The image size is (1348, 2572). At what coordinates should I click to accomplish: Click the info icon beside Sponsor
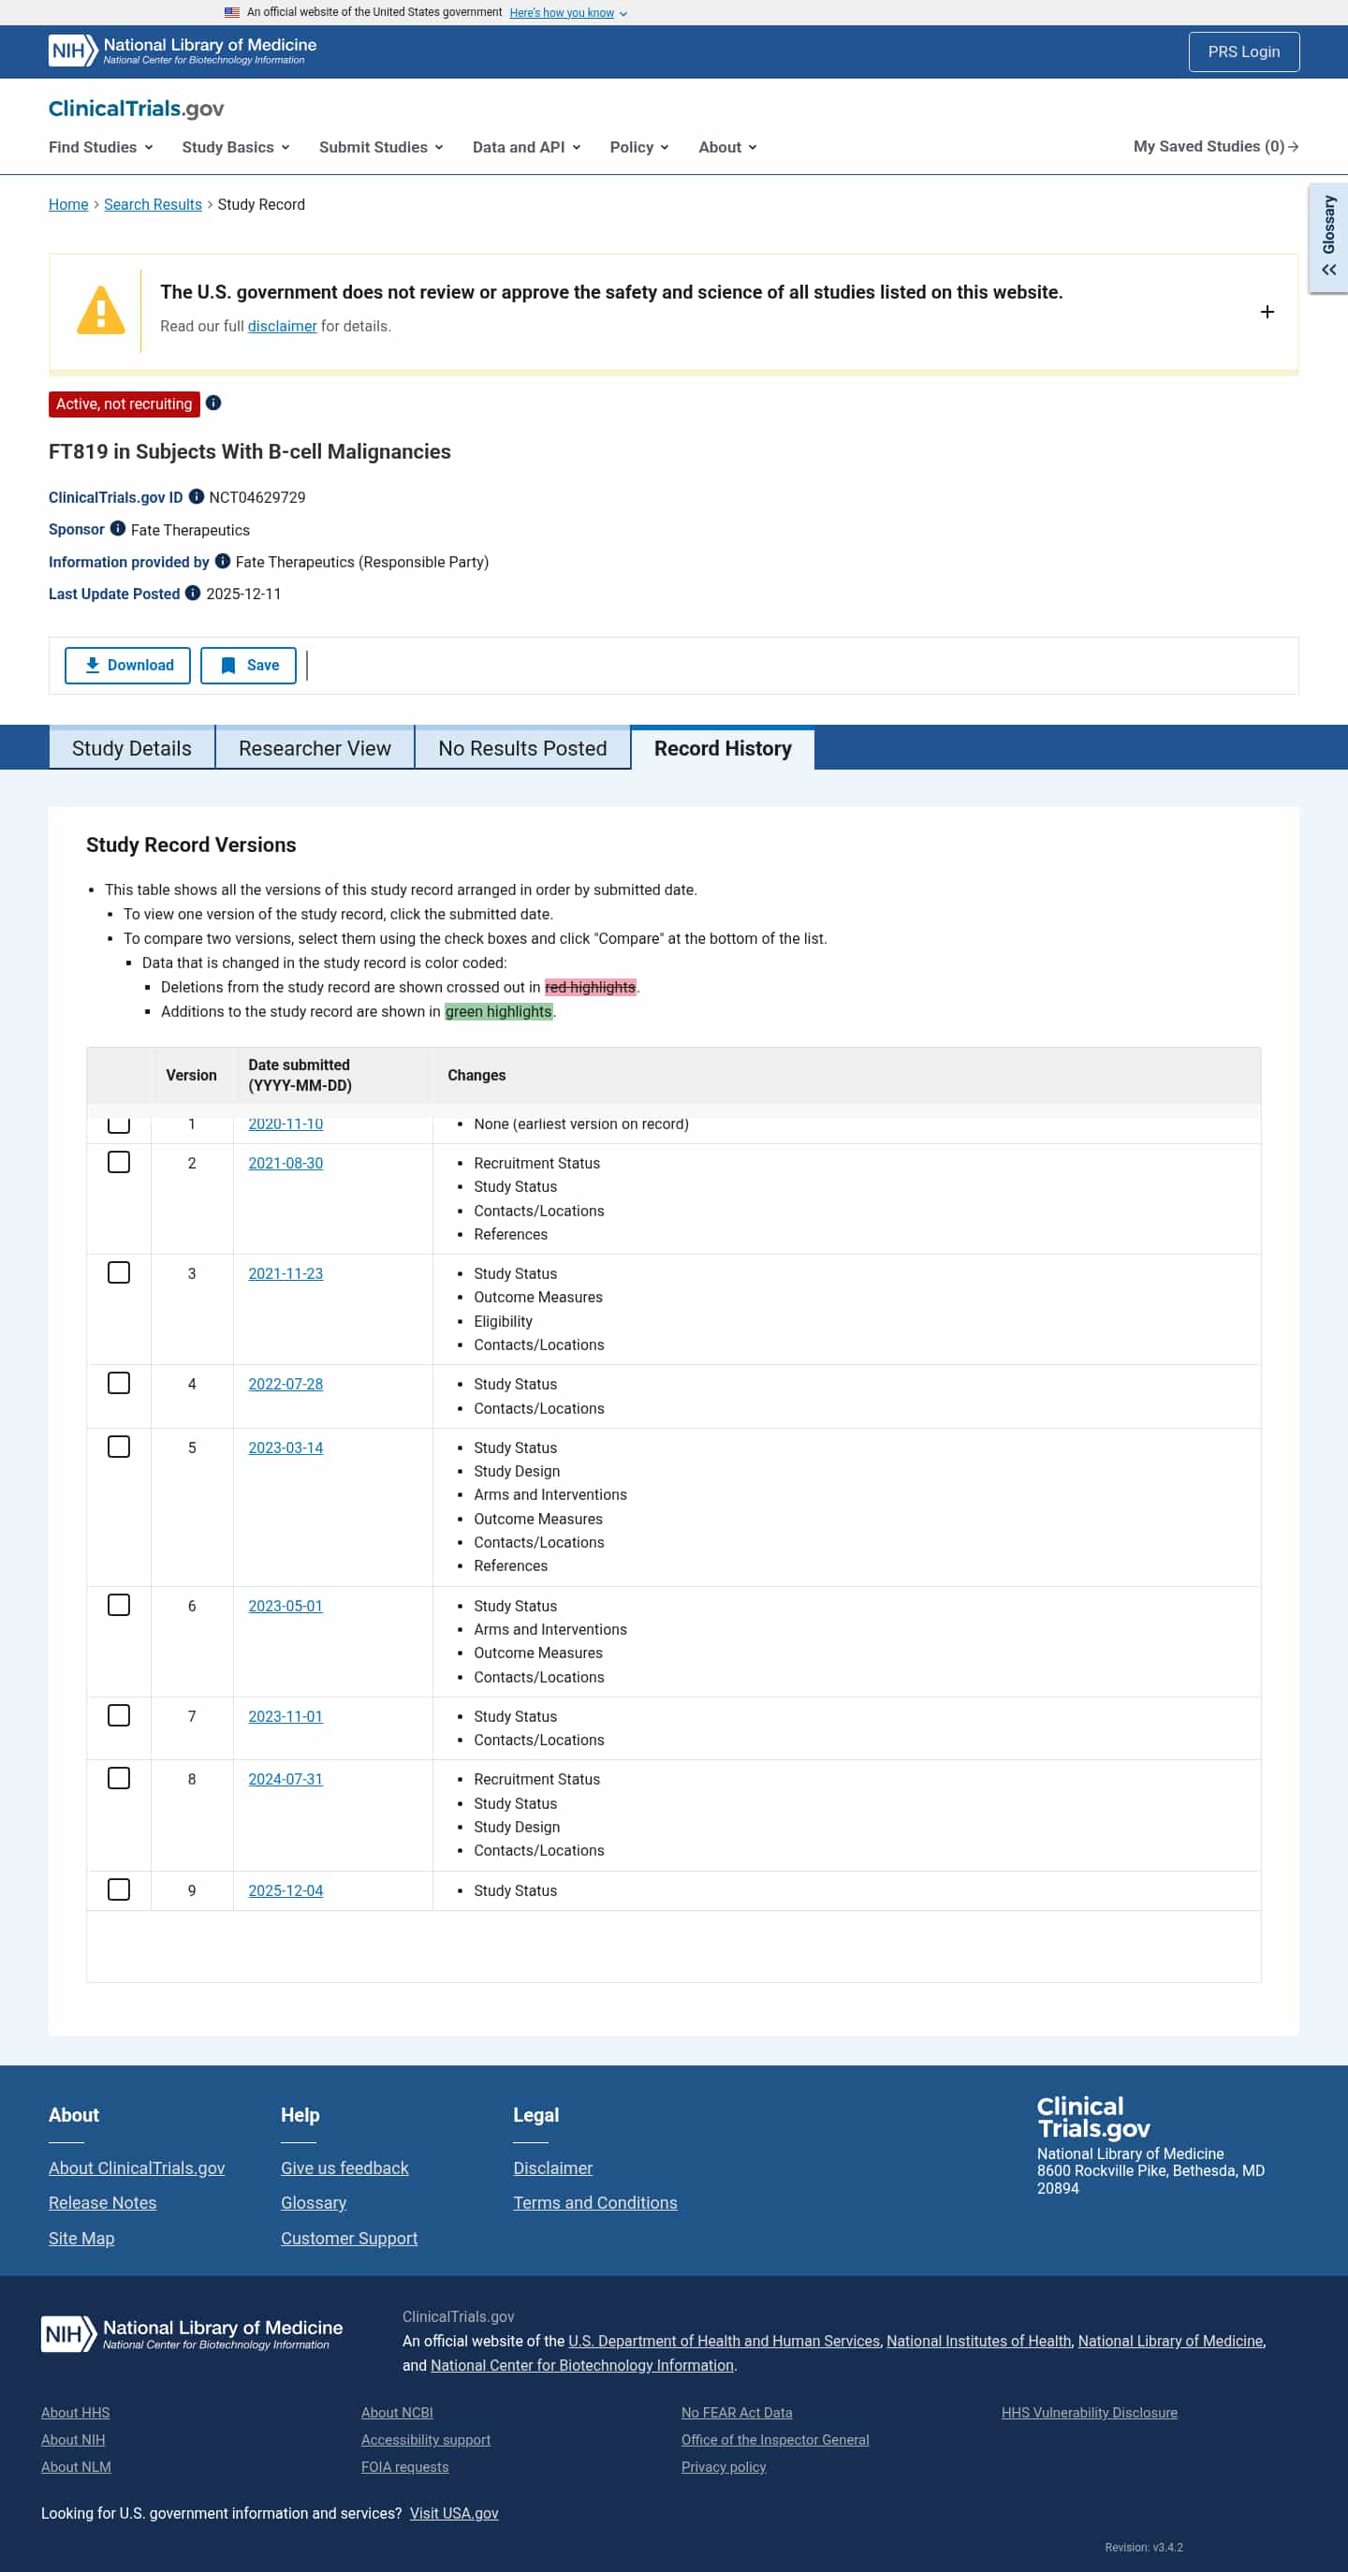(118, 528)
